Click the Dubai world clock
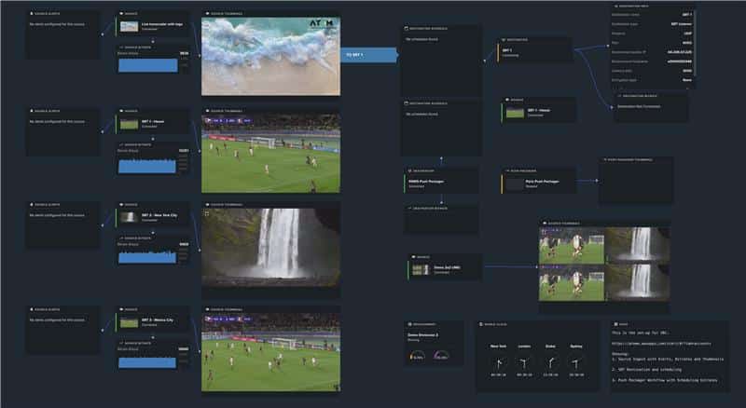 click(551, 361)
